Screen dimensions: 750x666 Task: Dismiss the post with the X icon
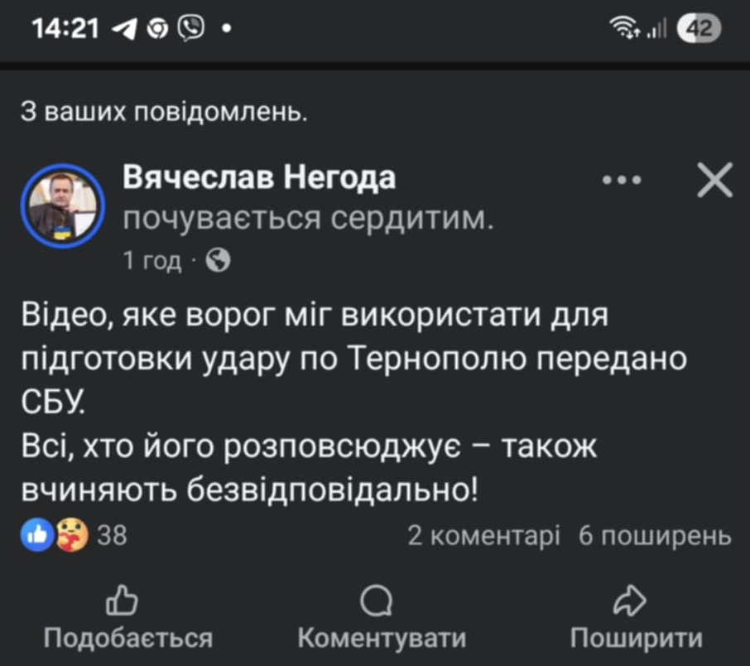pos(714,180)
